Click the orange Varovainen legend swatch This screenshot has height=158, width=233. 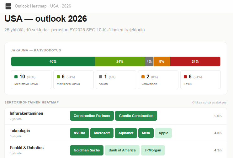click(143, 77)
